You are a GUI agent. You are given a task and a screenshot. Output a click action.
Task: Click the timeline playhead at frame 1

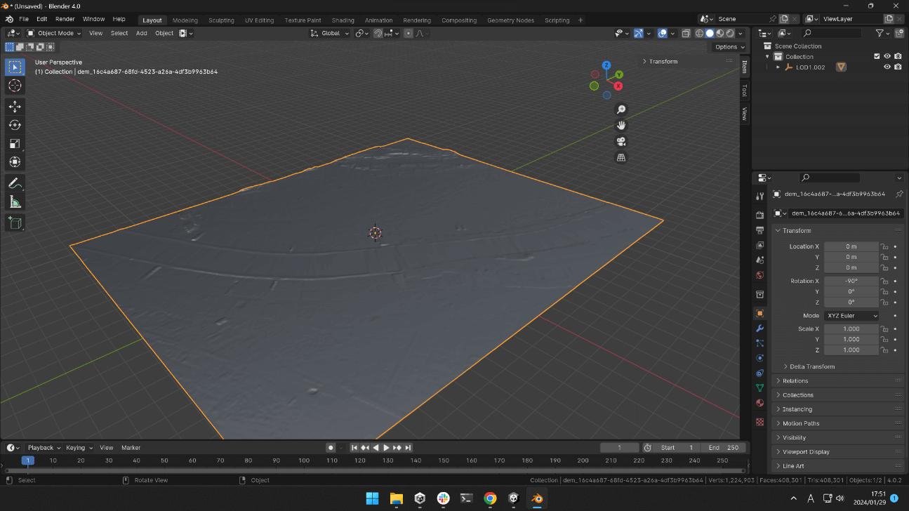(x=27, y=460)
